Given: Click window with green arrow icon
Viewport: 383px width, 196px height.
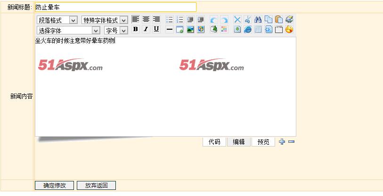Looking at the screenshot, I should pyautogui.click(x=180, y=30).
